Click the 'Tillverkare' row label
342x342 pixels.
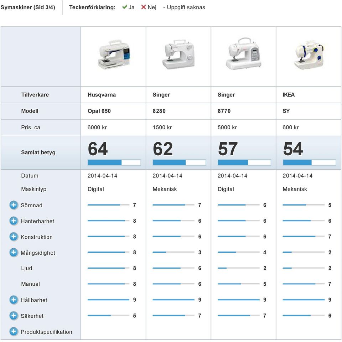[35, 95]
